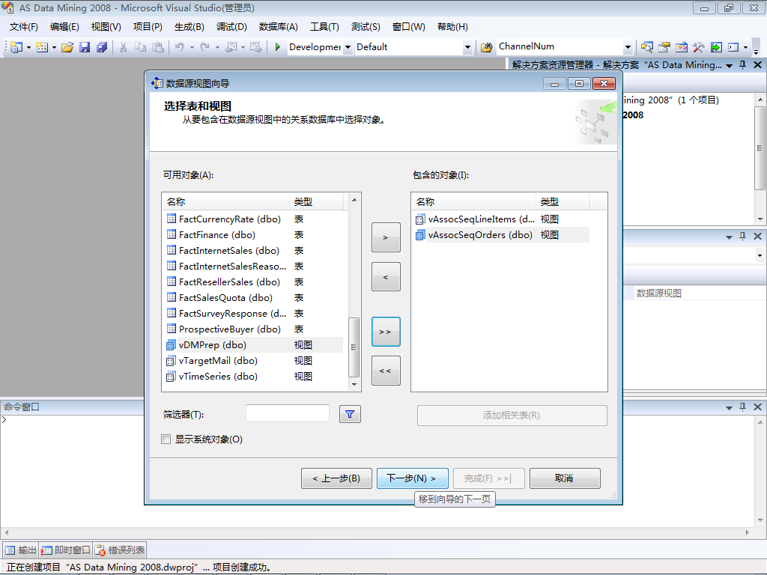Viewport: 767px width, 575px height.
Task: Click the 筛选器 filter text field
Action: coord(288,413)
